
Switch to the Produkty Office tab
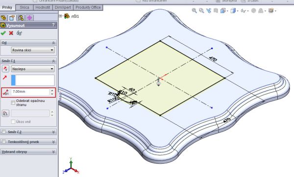click(x=88, y=7)
